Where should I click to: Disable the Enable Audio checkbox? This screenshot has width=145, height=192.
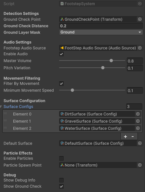point(61,54)
